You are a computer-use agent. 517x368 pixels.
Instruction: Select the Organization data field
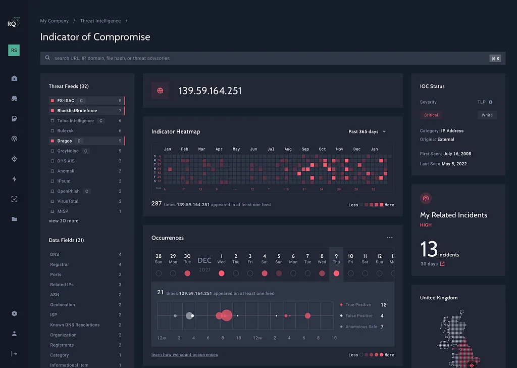click(x=86, y=335)
